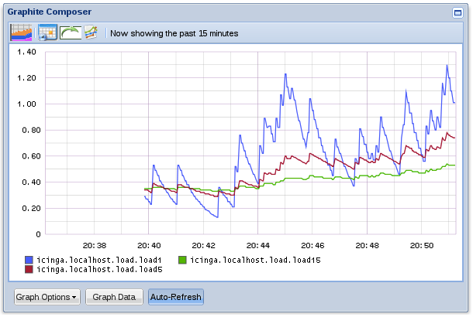Select the icinga.localhost.load.load5 legend label

coord(99,269)
